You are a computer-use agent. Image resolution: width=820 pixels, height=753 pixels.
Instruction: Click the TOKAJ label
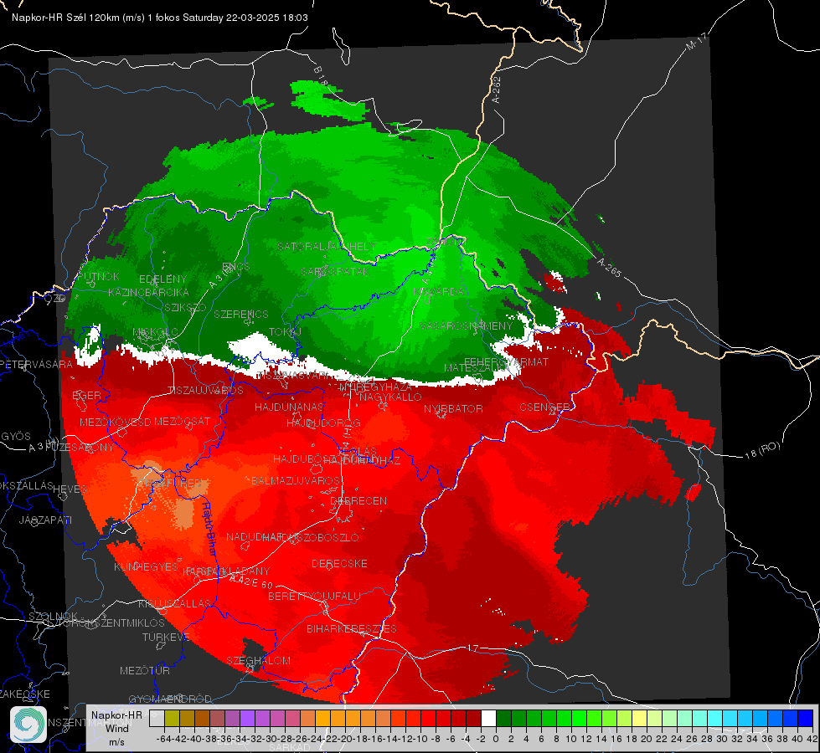click(286, 332)
